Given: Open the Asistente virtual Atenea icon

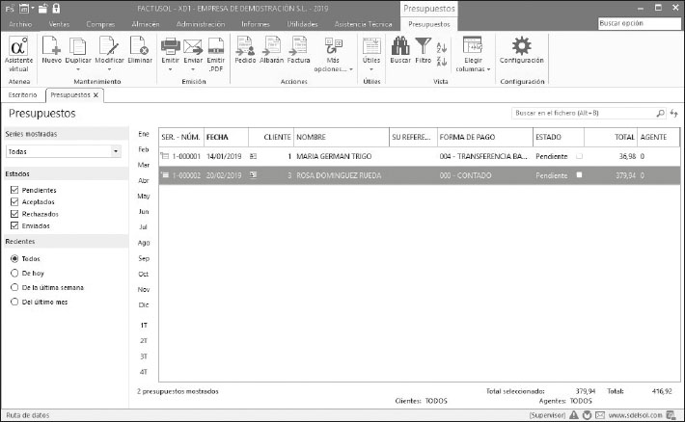Looking at the screenshot, I should click(x=18, y=46).
